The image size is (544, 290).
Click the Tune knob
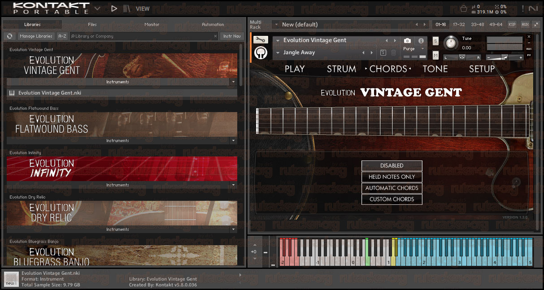click(x=451, y=43)
